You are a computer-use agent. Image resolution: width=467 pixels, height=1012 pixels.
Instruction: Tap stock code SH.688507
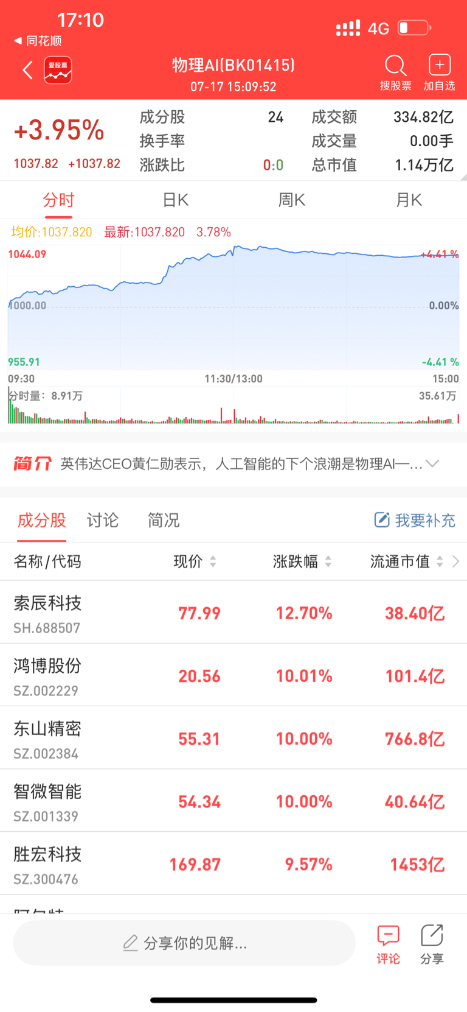[x=47, y=628]
